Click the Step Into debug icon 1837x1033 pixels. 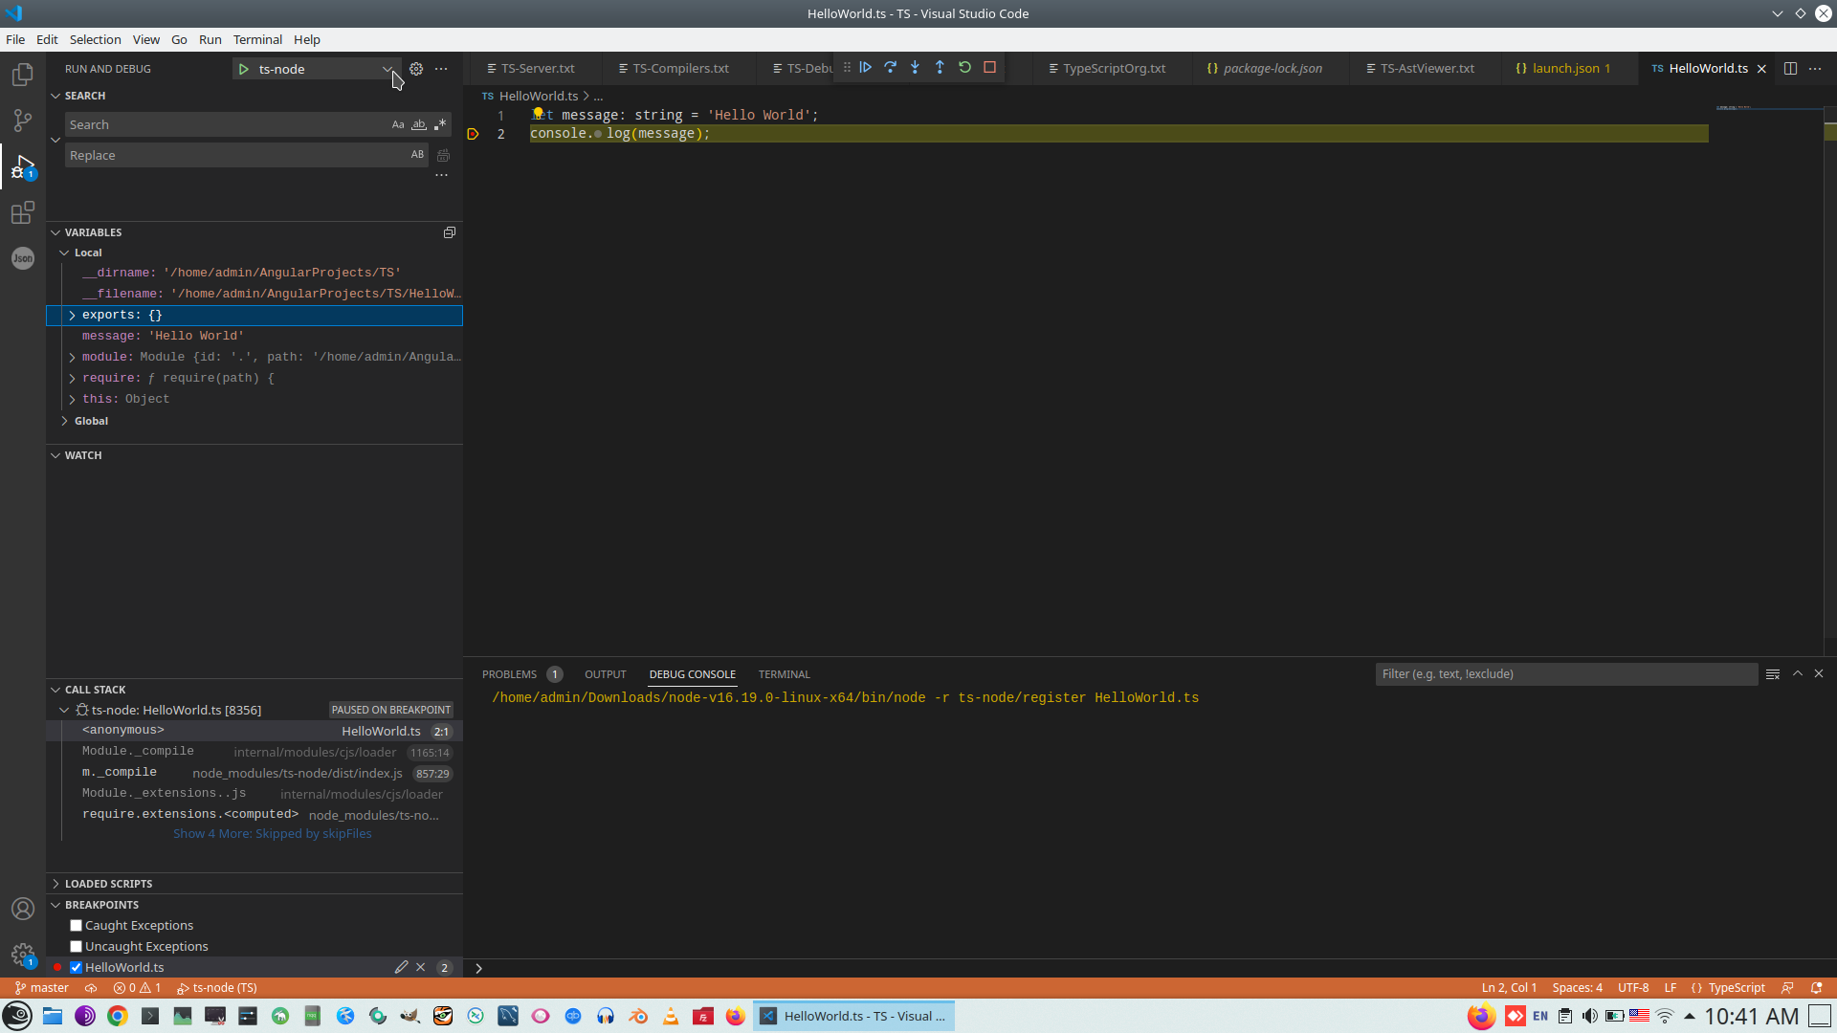coord(915,68)
